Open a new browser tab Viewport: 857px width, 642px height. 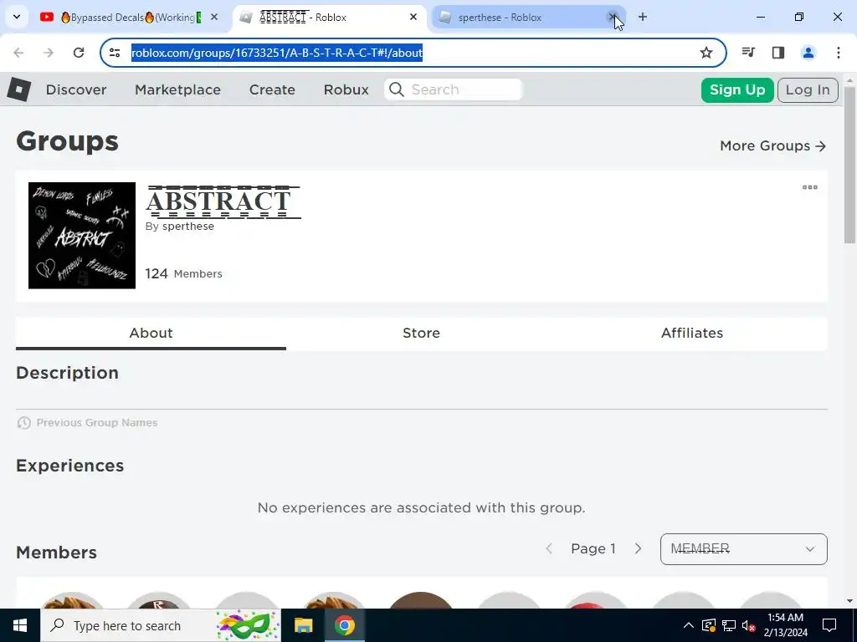(643, 18)
